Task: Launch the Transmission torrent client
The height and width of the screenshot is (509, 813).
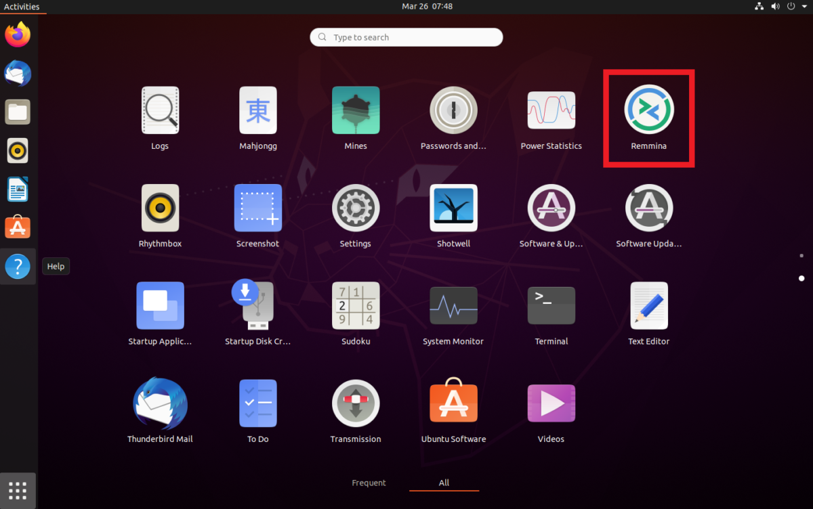Action: [x=355, y=403]
